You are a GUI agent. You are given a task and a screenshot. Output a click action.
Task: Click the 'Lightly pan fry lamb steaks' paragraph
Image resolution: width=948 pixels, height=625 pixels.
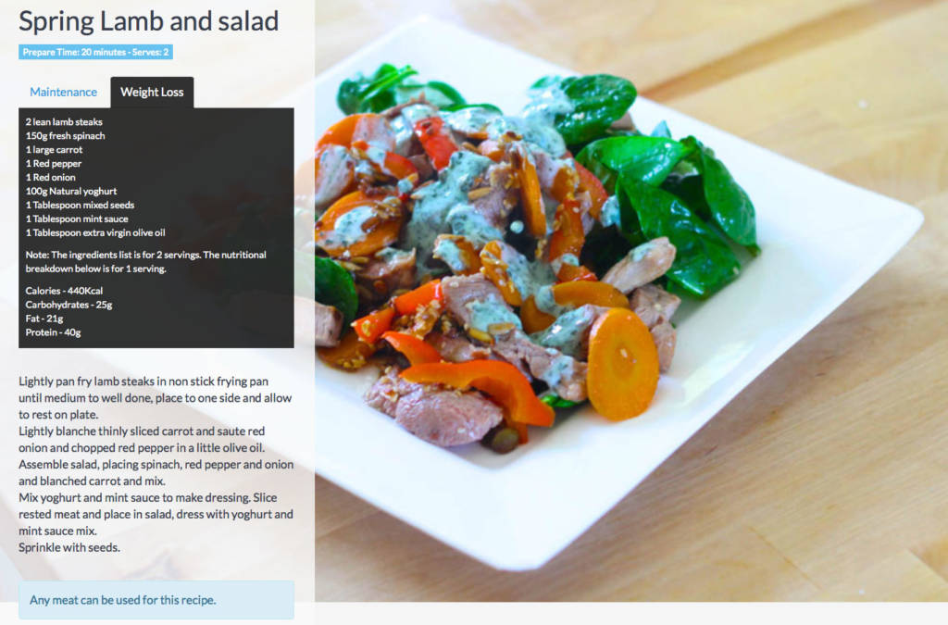click(156, 398)
